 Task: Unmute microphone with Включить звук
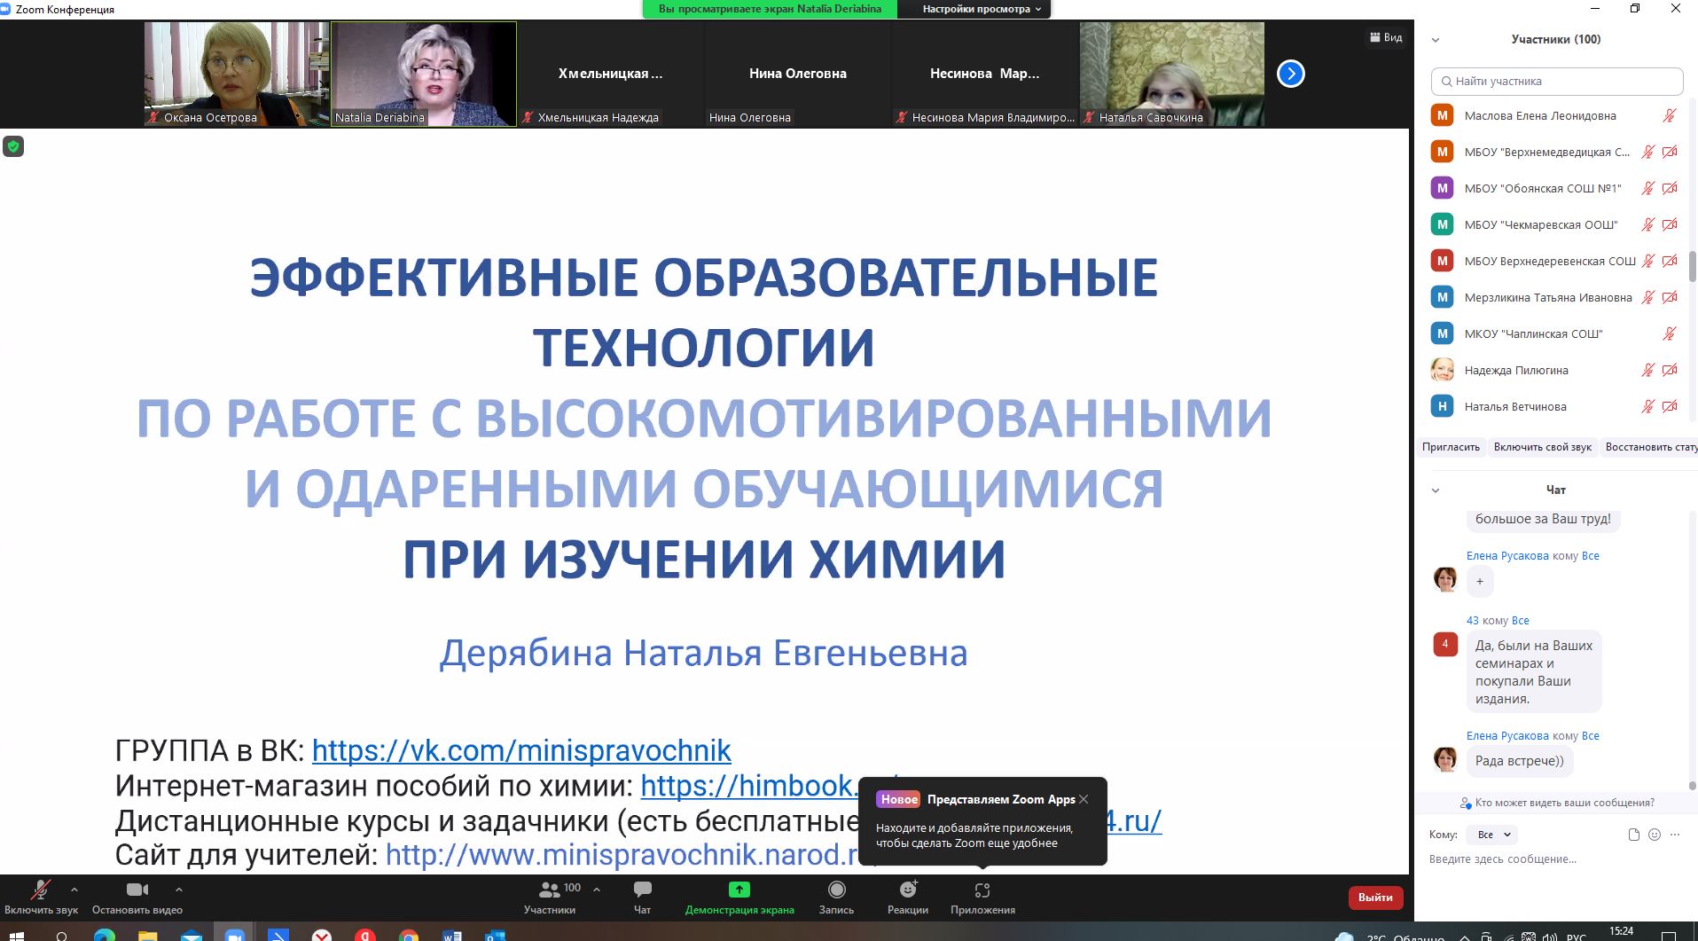pos(41,897)
